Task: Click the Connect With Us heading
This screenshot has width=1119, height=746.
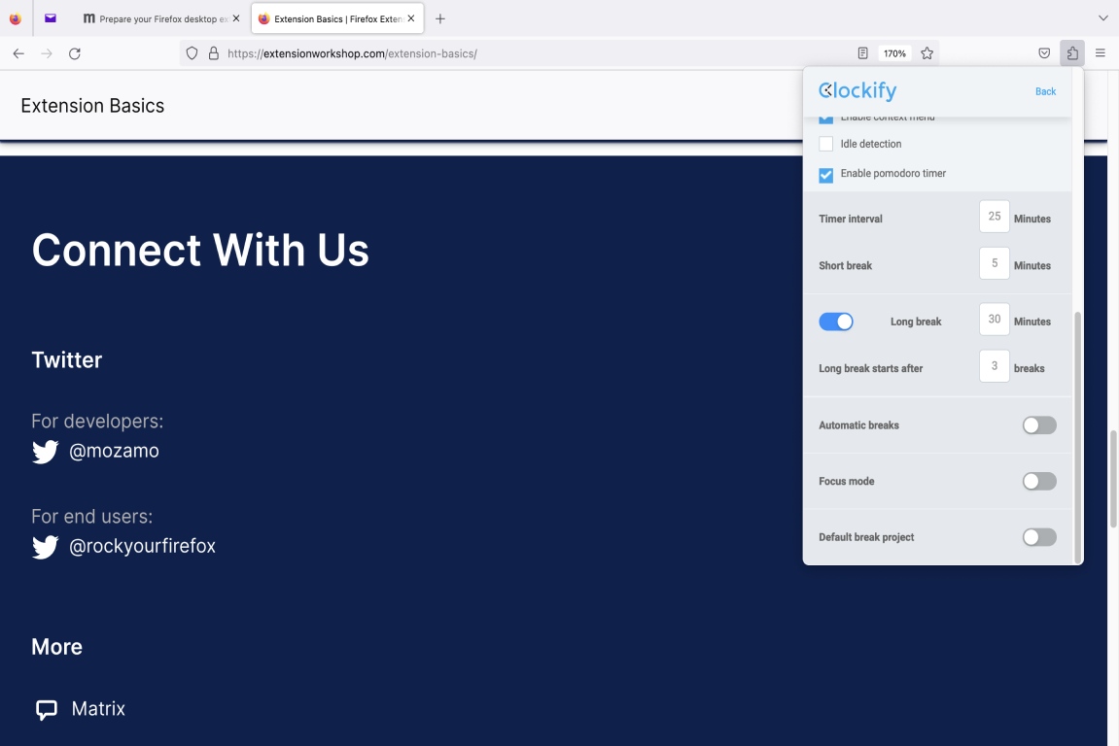Action: tap(200, 250)
